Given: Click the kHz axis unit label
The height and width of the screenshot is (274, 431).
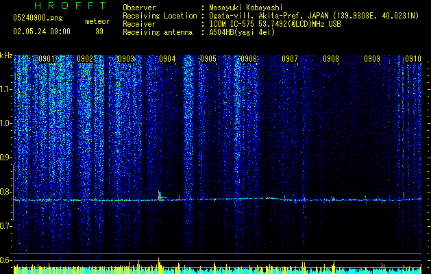Looking at the screenshot, I should [6, 55].
